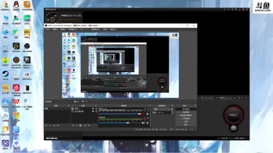Open the audio mixer icon beside the headphone icon
This screenshot has width=273, height=153.
click(x=240, y=98)
